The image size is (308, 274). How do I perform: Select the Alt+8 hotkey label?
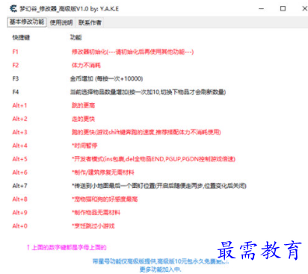19,199
